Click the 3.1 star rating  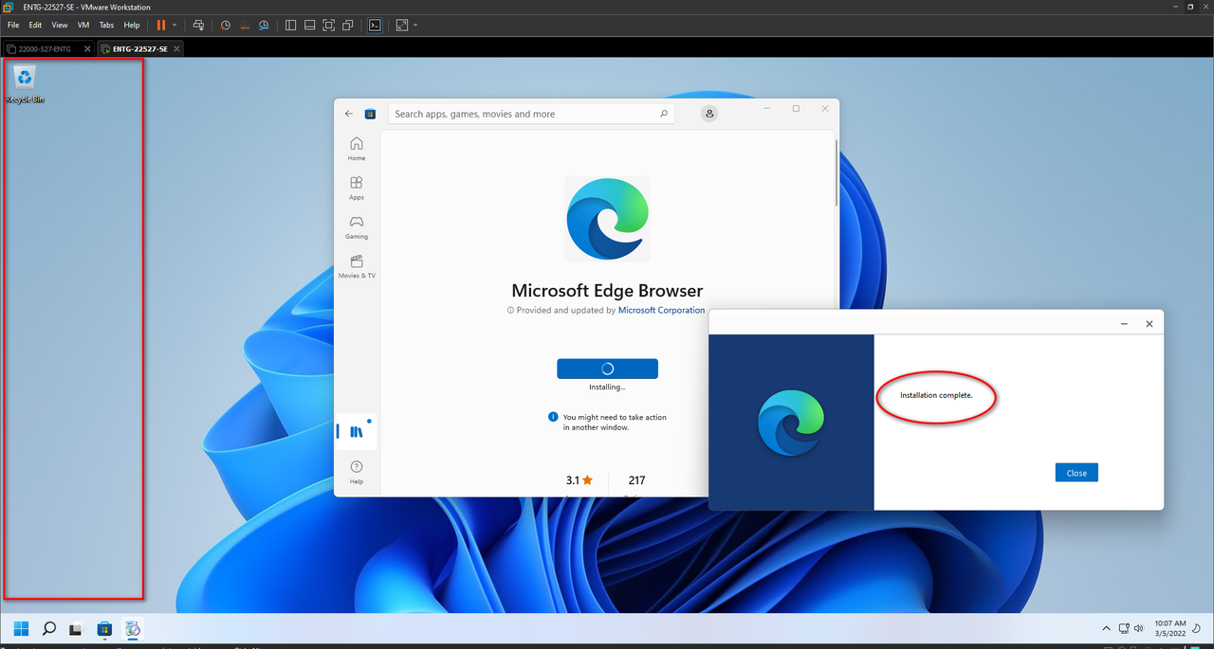(579, 480)
